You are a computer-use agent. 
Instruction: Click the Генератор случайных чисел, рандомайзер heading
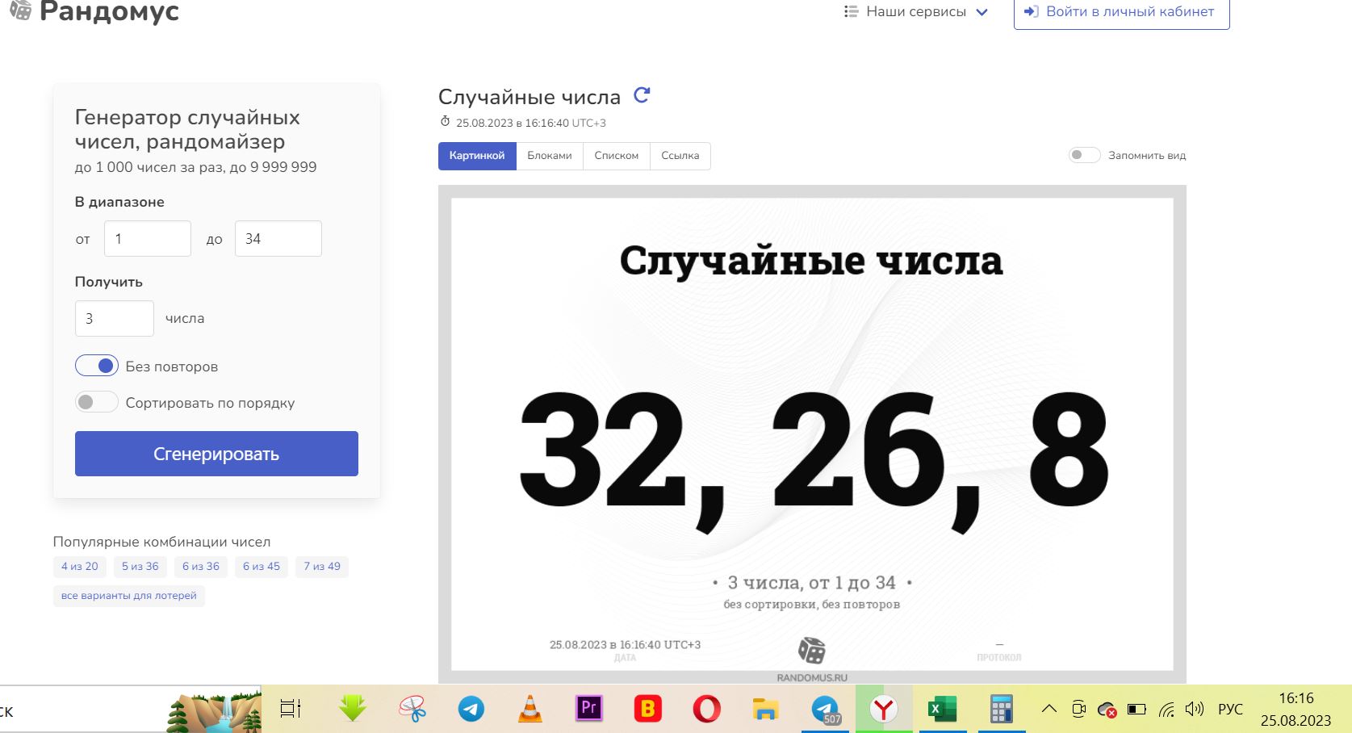click(x=187, y=129)
